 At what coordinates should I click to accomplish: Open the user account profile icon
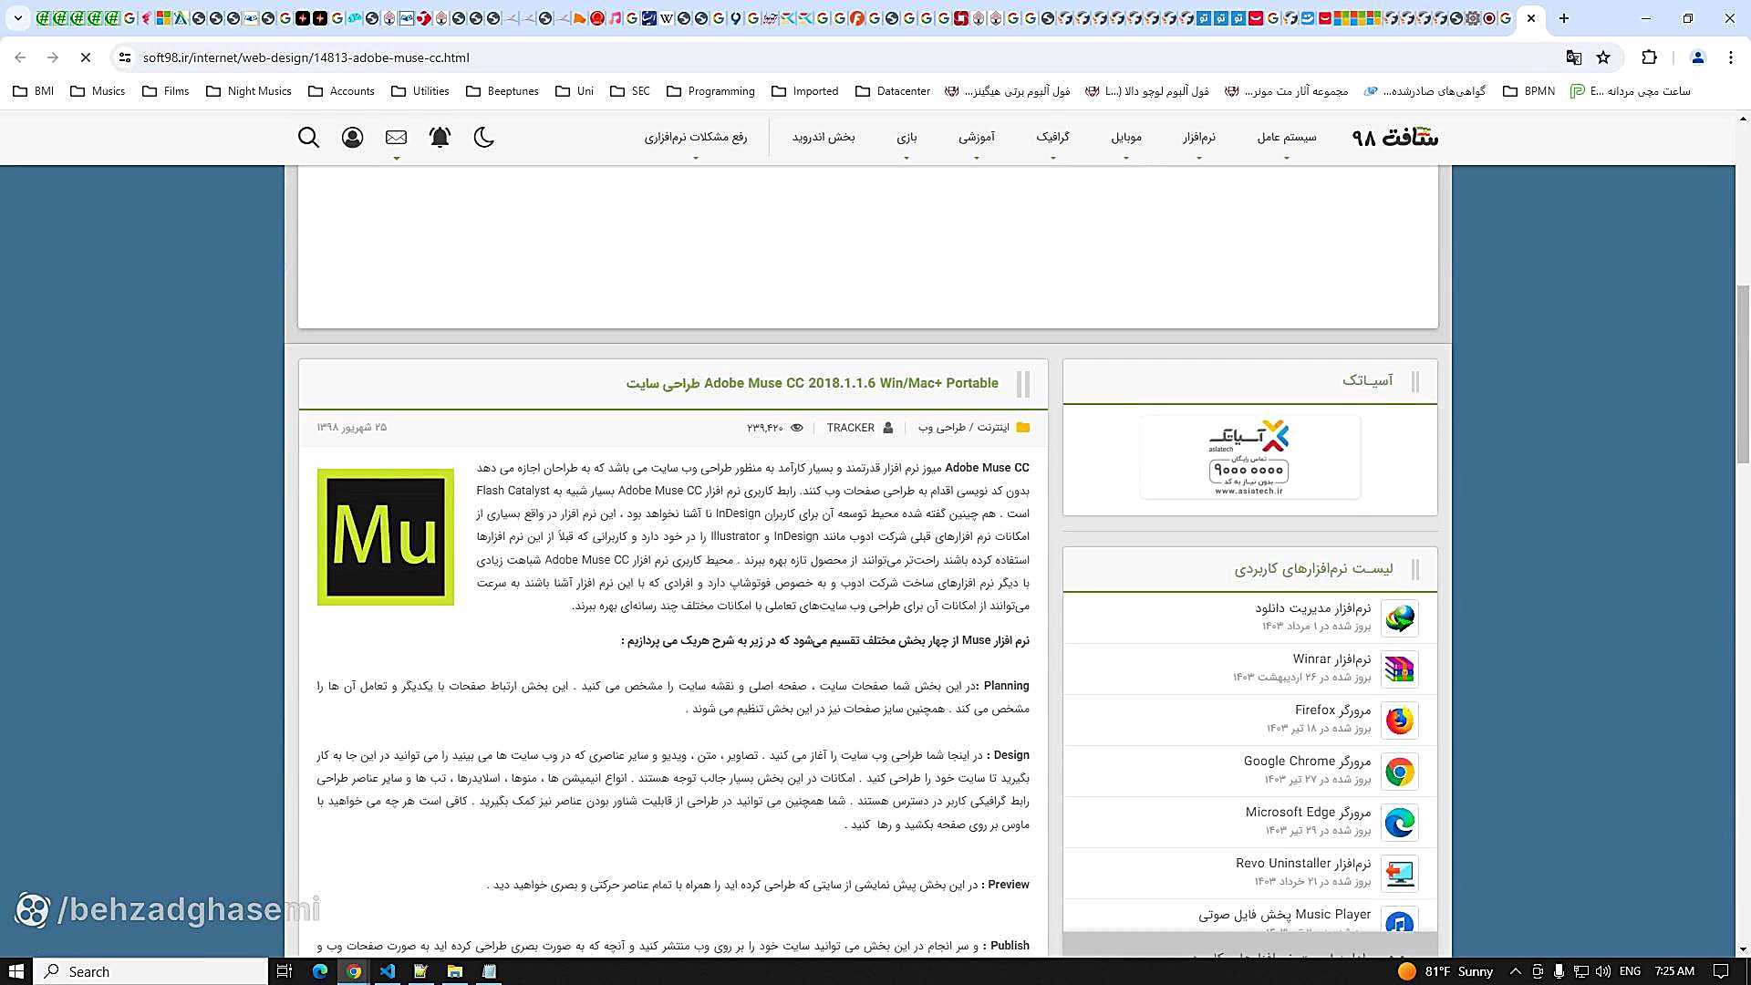coord(352,138)
